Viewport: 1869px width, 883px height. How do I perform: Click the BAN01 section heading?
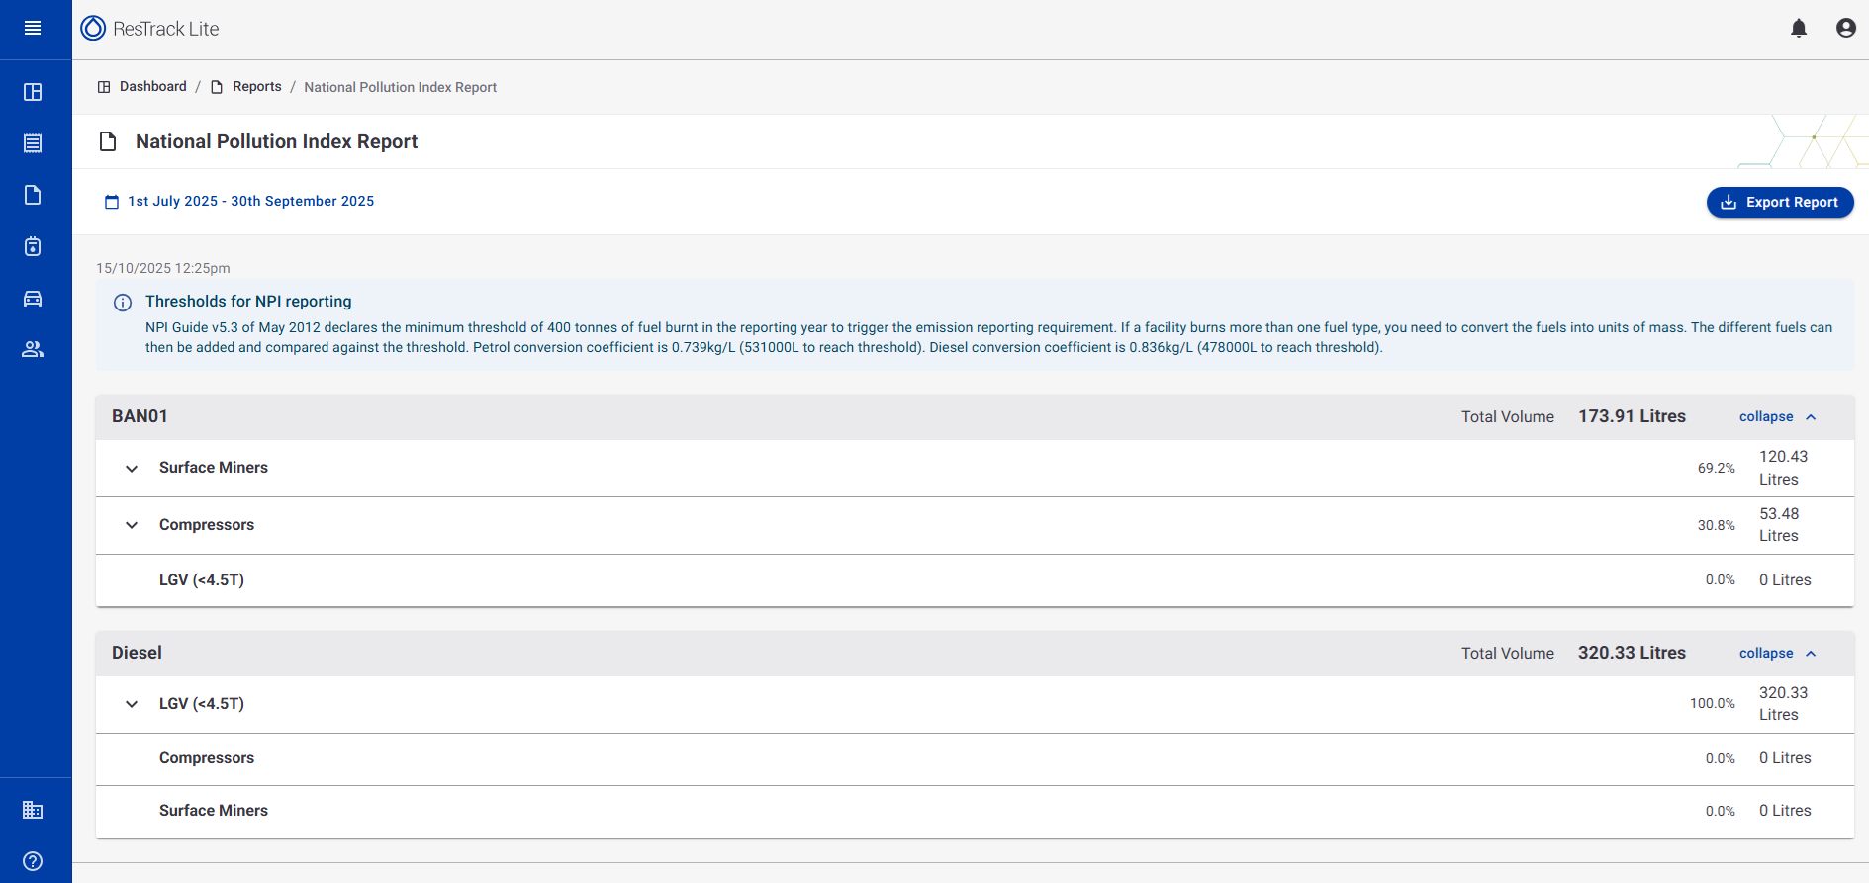140,416
